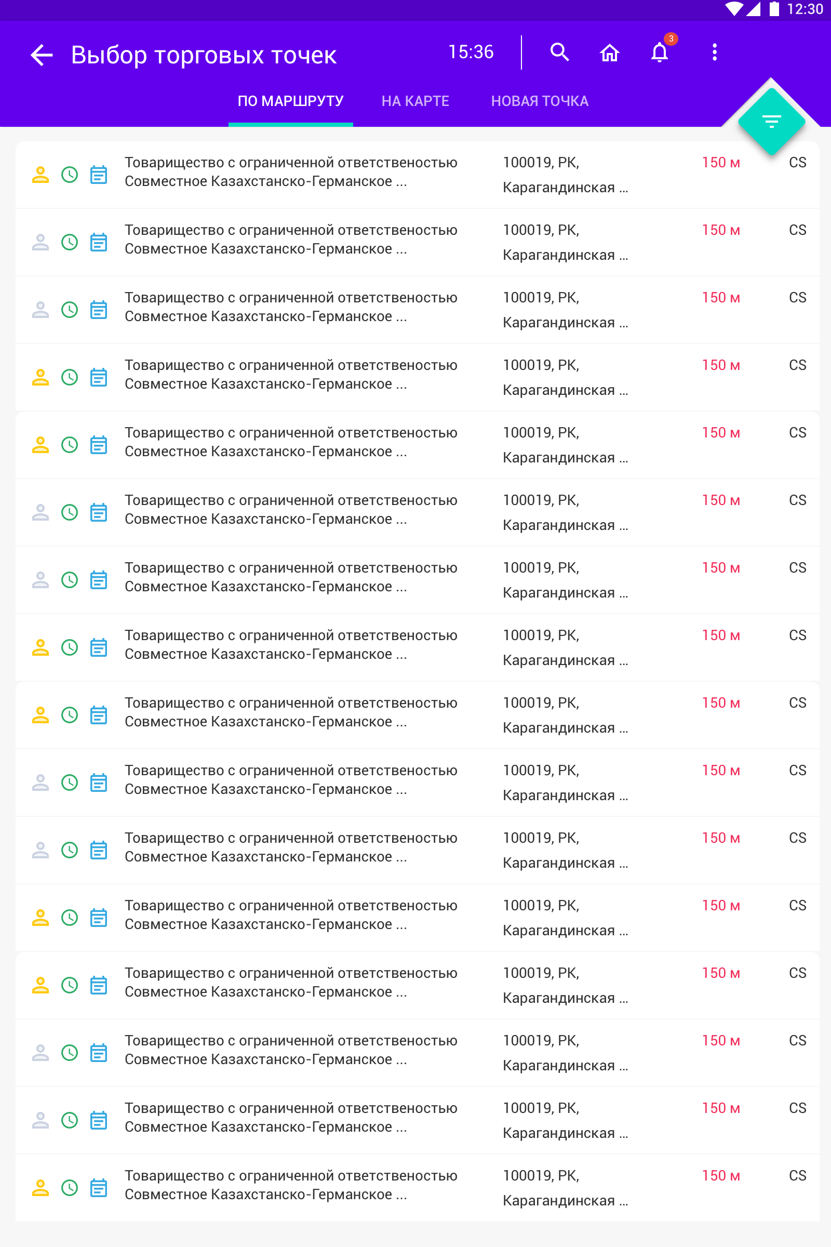Switch to the НА КАРТЕ tab
The image size is (831, 1247).
pos(415,101)
